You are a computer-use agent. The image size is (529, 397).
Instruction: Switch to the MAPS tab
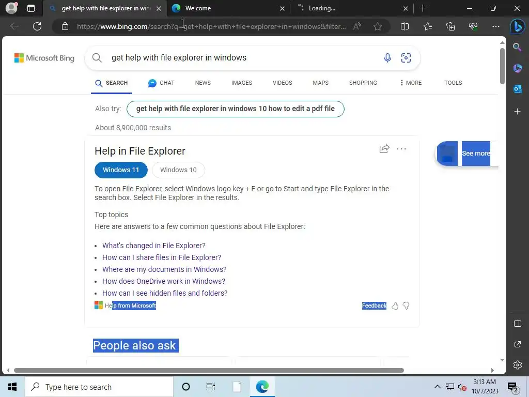pyautogui.click(x=320, y=83)
